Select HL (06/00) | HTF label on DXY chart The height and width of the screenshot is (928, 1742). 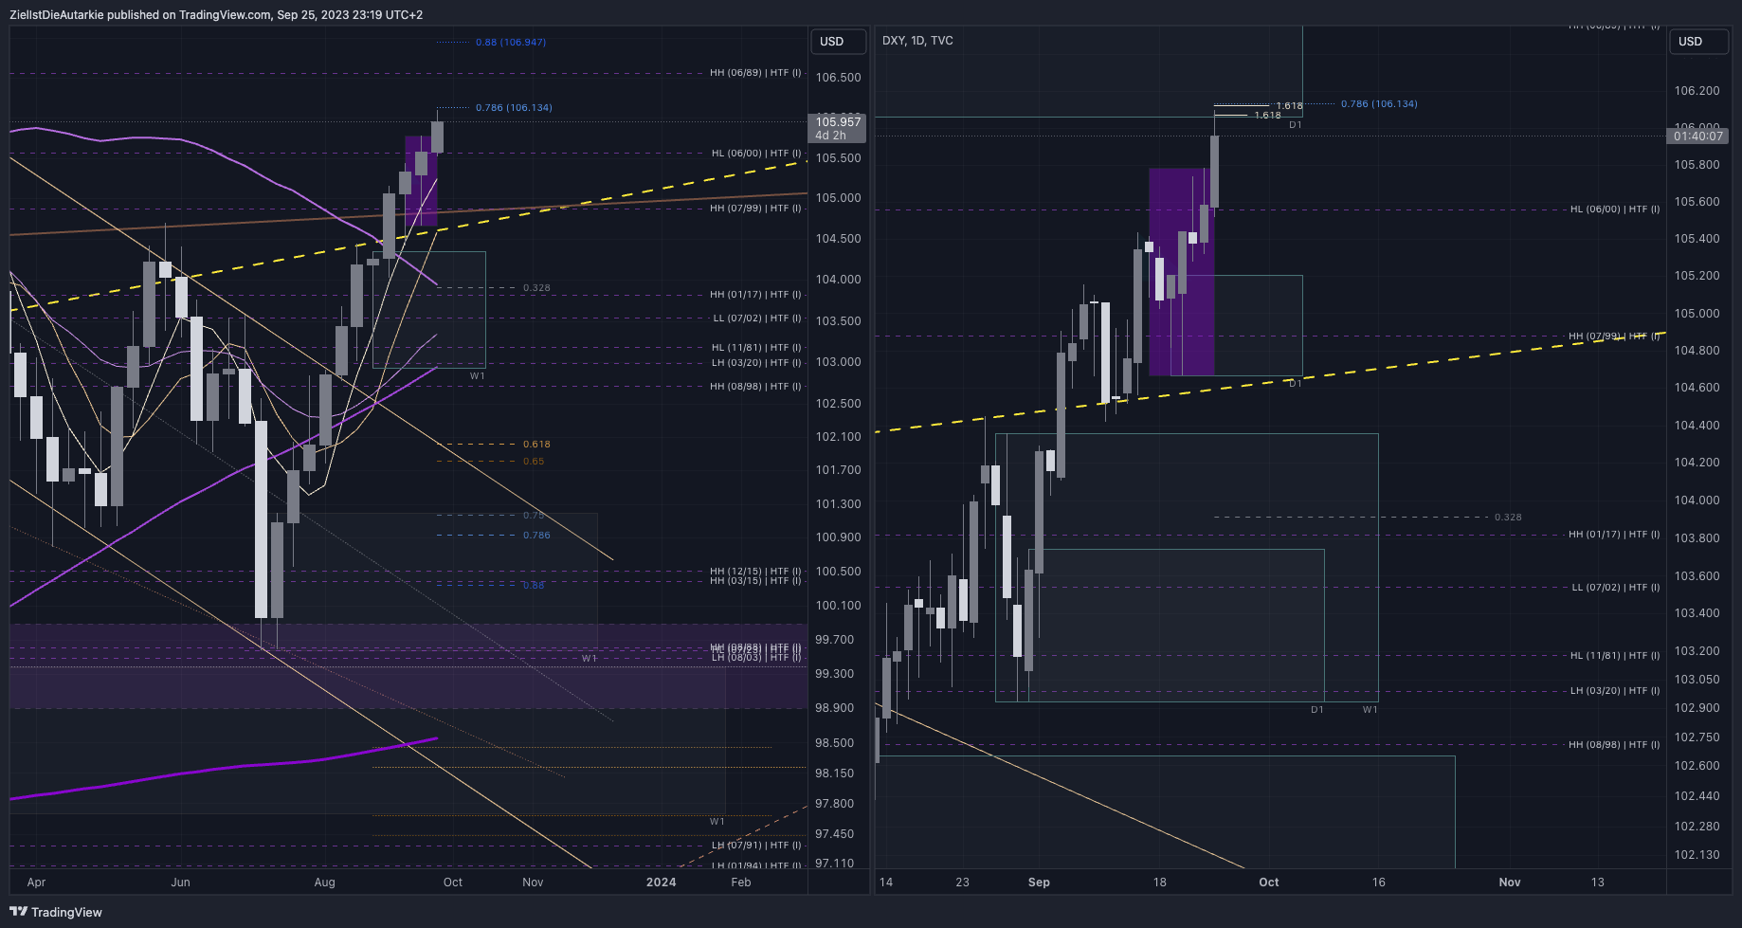tap(1615, 209)
